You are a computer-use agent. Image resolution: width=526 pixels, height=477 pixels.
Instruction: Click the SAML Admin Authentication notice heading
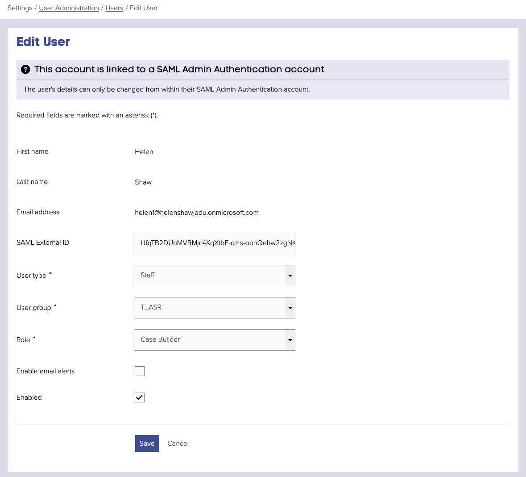(179, 69)
